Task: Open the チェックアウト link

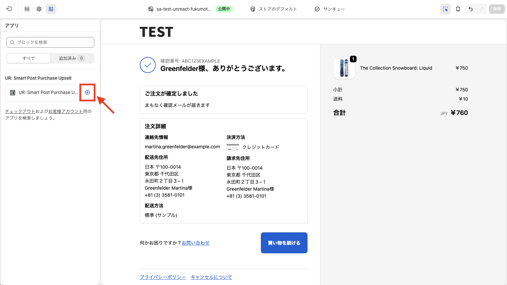Action: [20, 111]
